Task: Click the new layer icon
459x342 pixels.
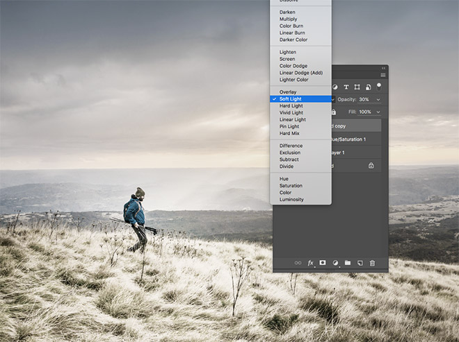Action: click(360, 263)
